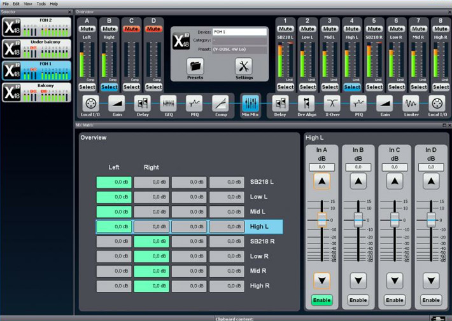Open the Settings tools icon

point(244,65)
